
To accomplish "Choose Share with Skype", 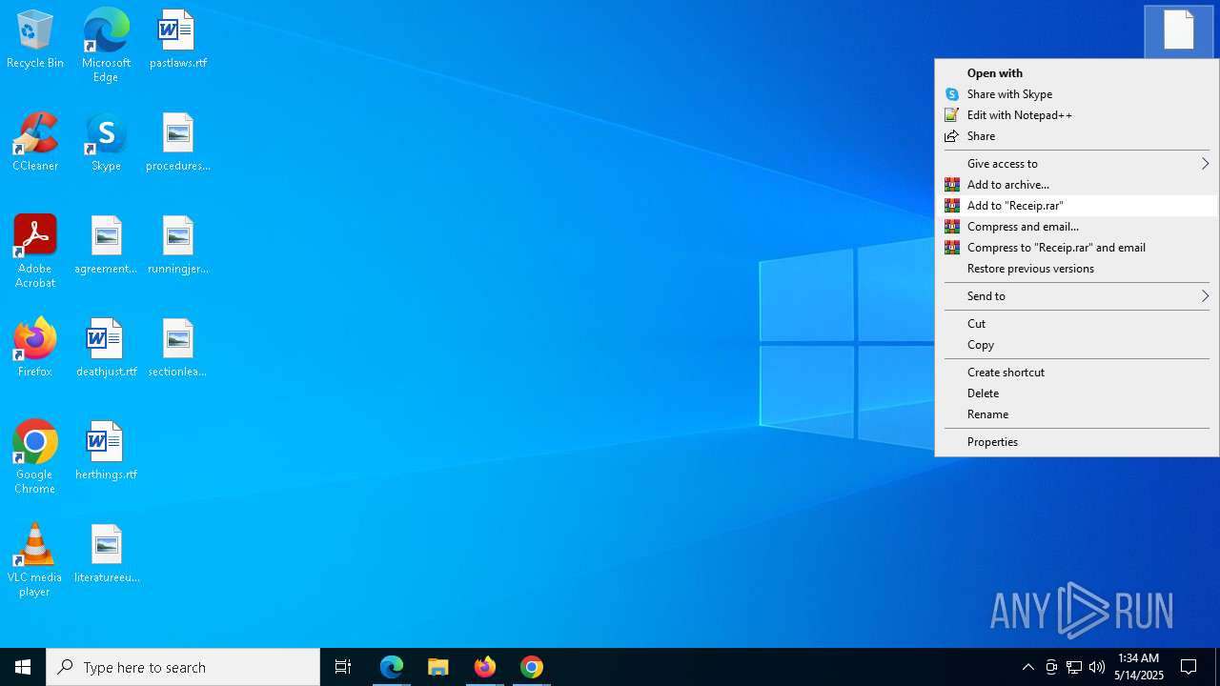I will [1077, 94].
